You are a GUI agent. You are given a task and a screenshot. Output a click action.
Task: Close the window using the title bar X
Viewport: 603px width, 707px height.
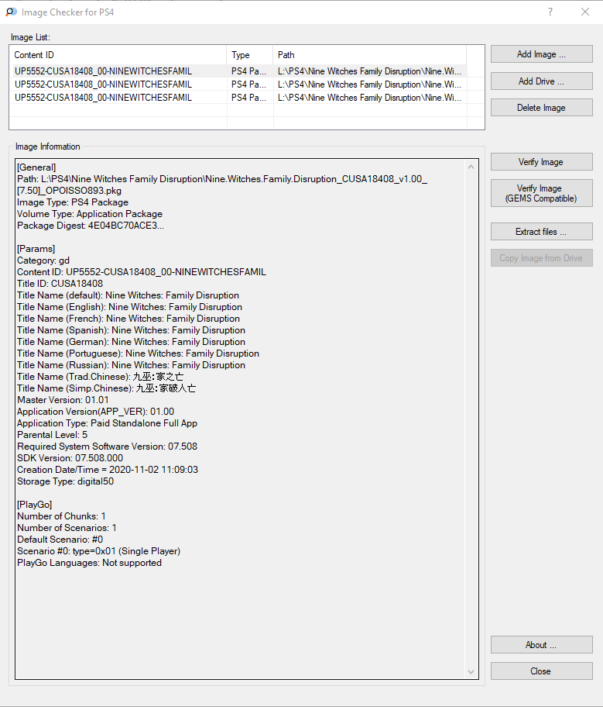585,12
